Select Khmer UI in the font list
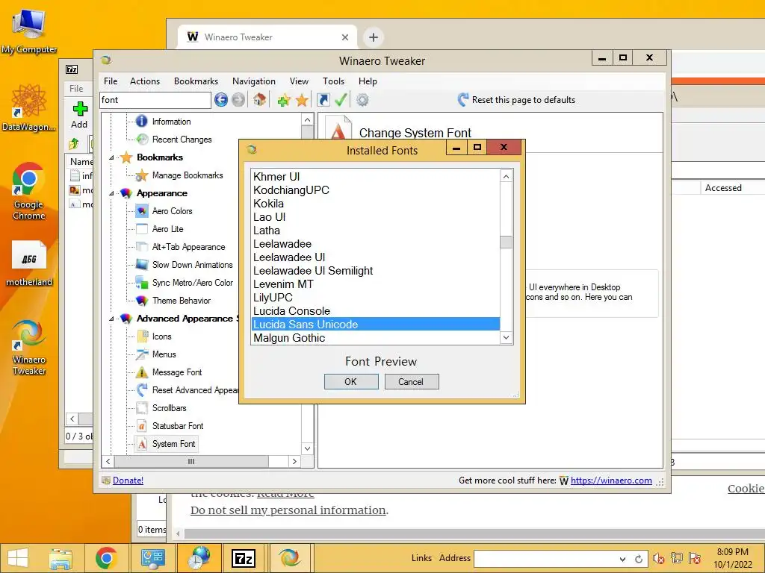This screenshot has width=765, height=573. click(x=375, y=177)
